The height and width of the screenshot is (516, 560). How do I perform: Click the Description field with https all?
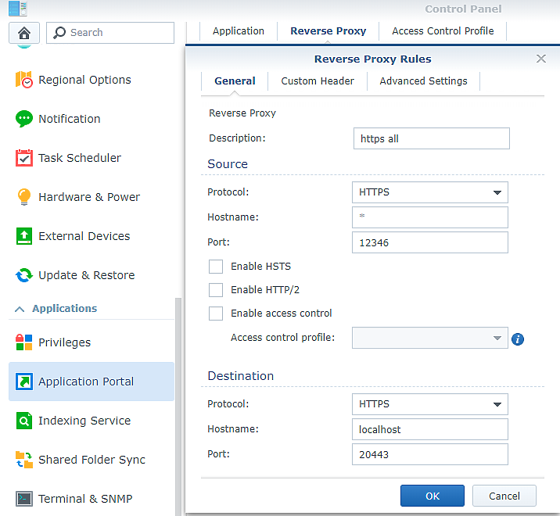pos(432,138)
